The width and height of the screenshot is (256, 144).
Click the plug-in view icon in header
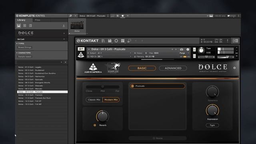[123, 16]
